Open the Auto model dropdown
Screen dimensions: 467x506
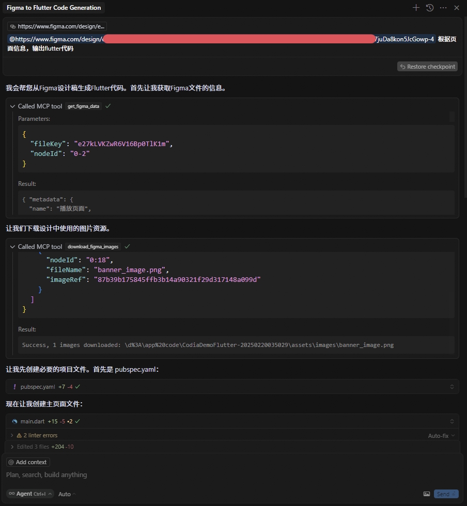[x=67, y=494]
